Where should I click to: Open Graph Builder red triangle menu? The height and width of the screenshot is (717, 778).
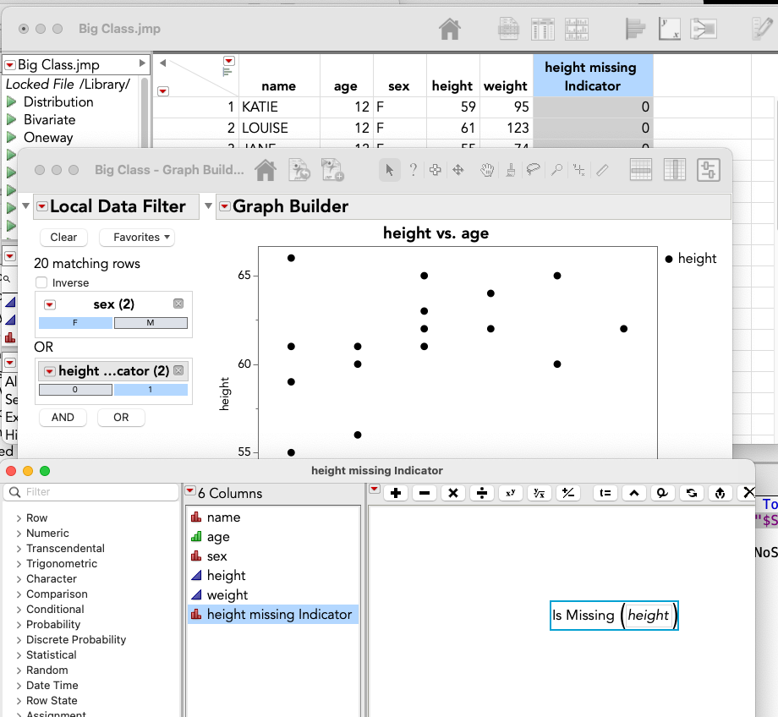pyautogui.click(x=225, y=206)
